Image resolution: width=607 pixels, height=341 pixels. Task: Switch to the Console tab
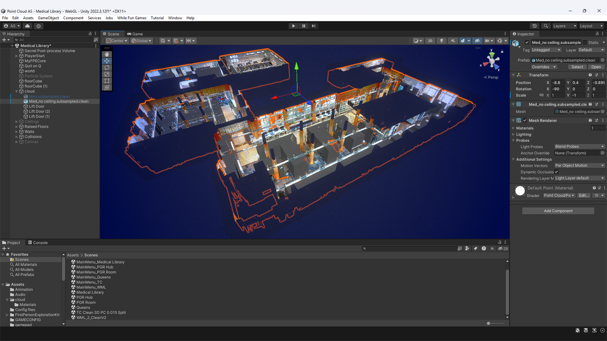pos(38,242)
